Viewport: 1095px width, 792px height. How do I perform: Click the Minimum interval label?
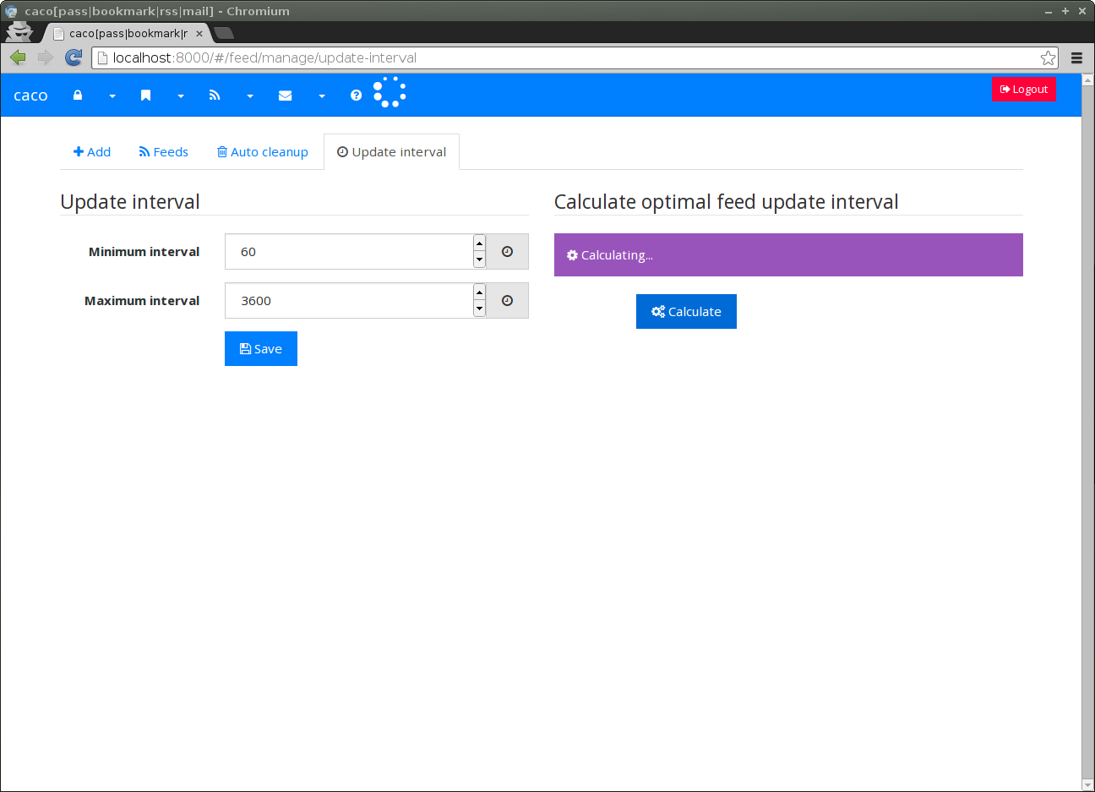[x=144, y=252]
